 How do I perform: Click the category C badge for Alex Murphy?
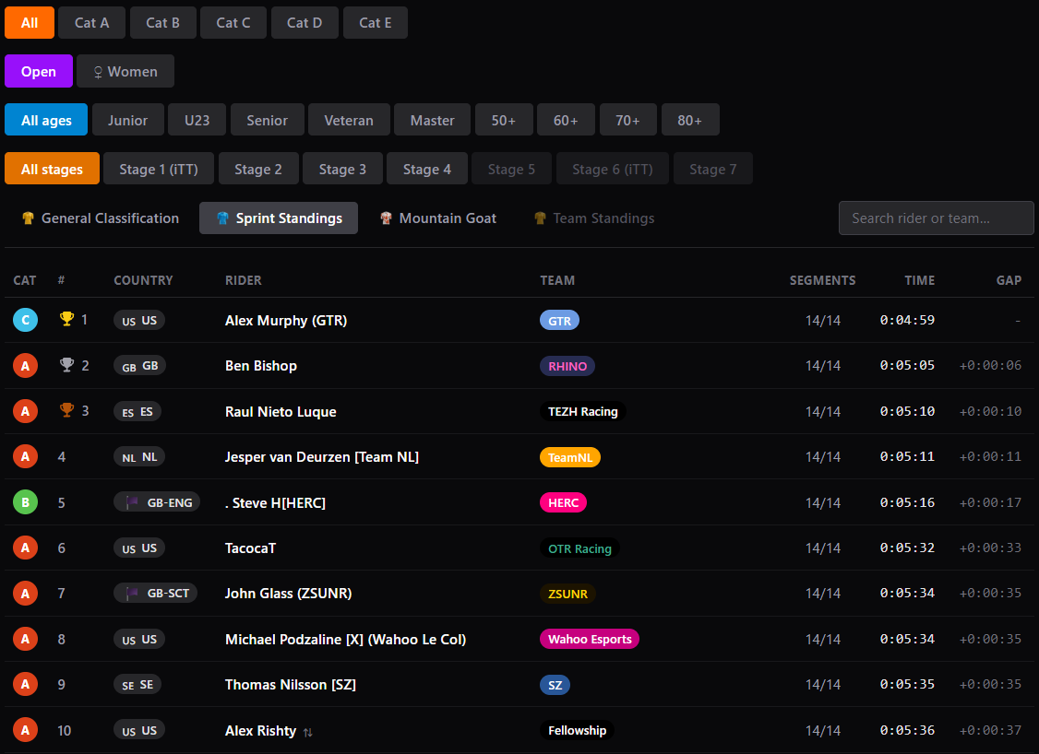tap(25, 320)
